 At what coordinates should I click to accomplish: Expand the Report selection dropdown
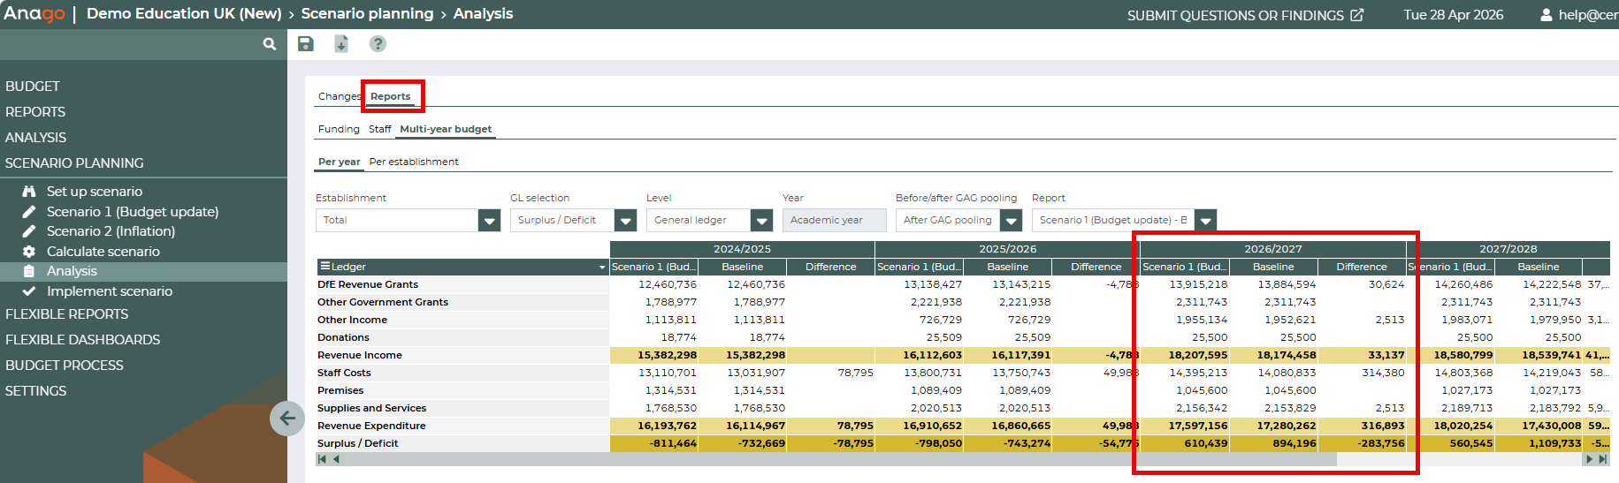[1205, 221]
